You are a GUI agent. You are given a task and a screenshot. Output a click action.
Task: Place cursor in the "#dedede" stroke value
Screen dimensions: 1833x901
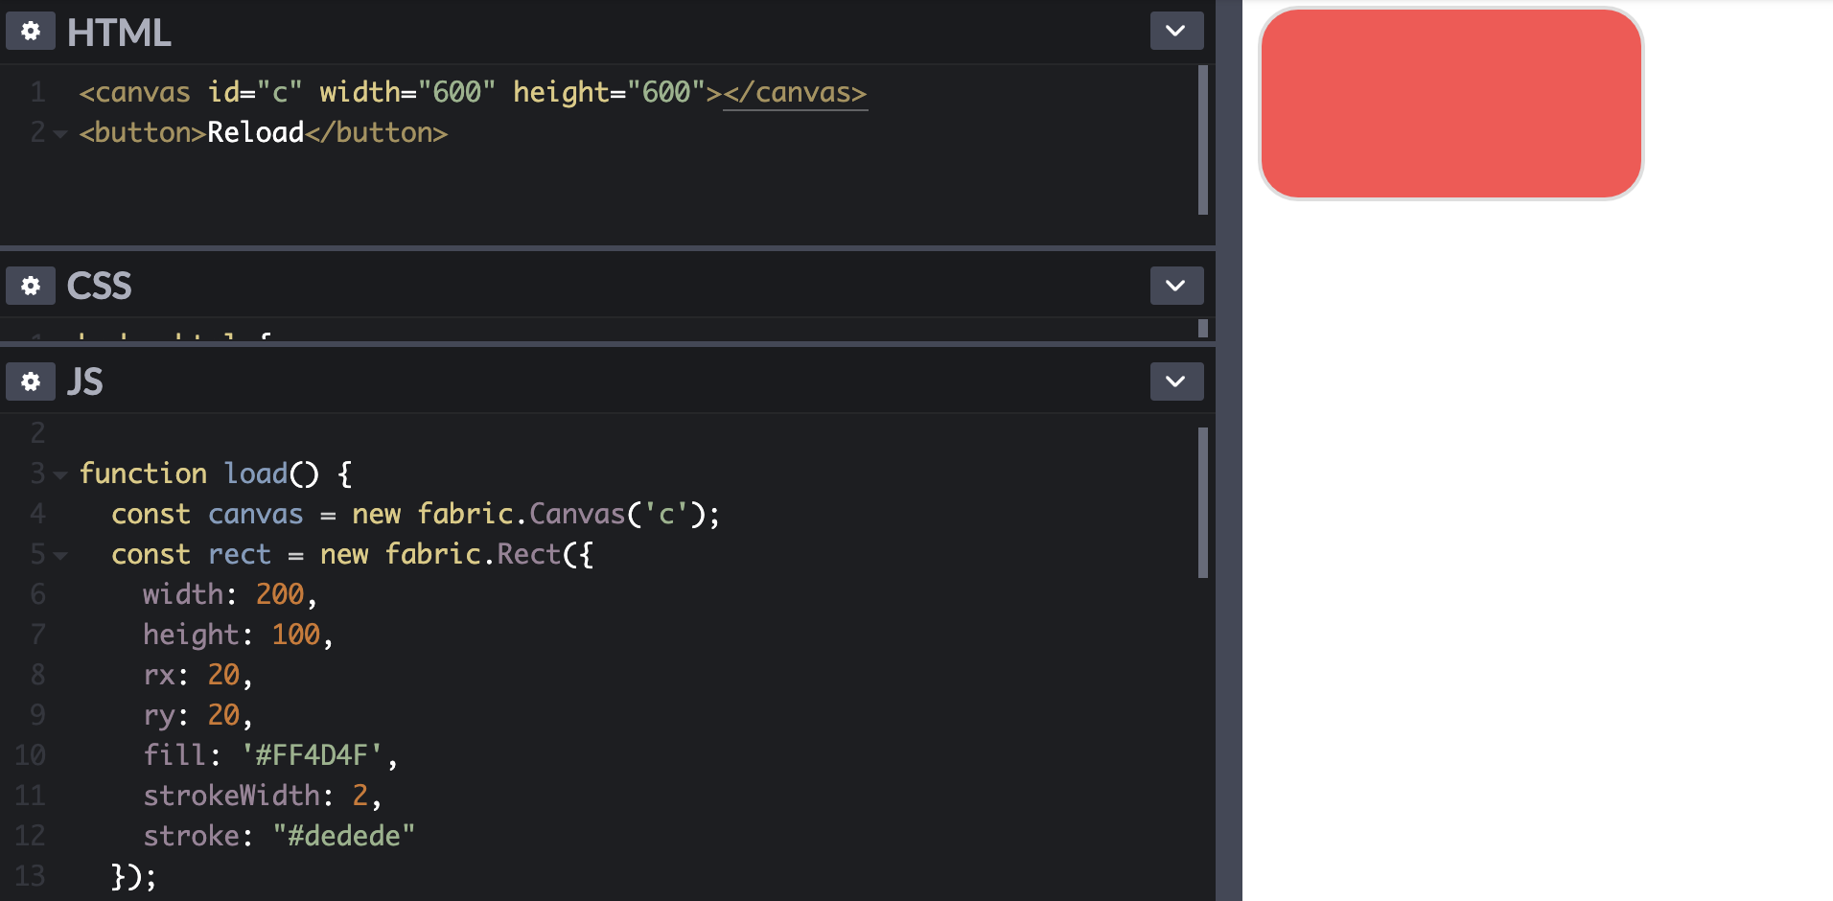tap(343, 836)
